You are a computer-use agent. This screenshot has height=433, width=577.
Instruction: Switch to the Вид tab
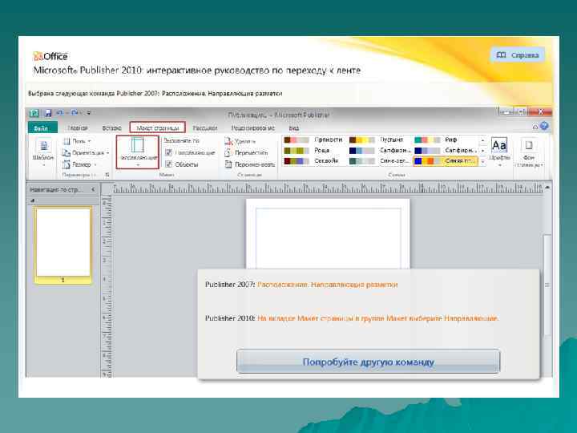[x=293, y=128]
